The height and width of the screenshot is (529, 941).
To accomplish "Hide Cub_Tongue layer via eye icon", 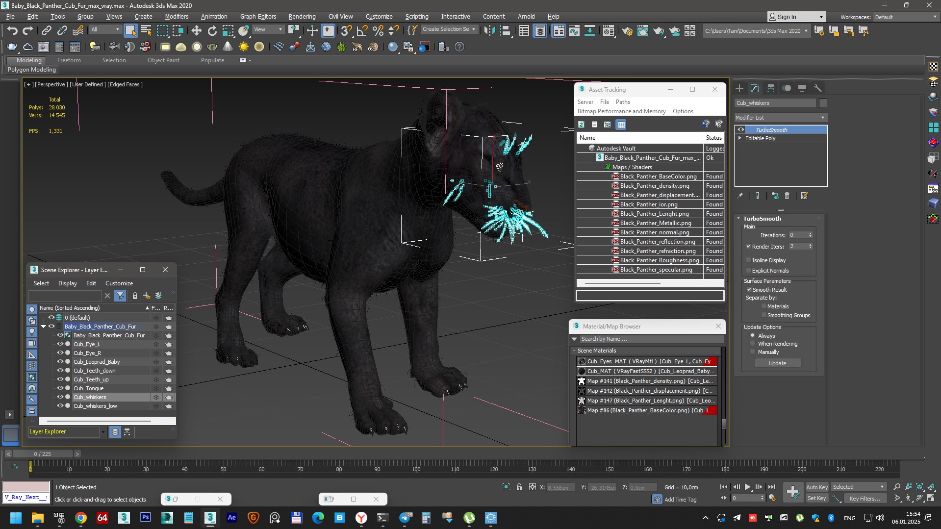I will pos(60,388).
